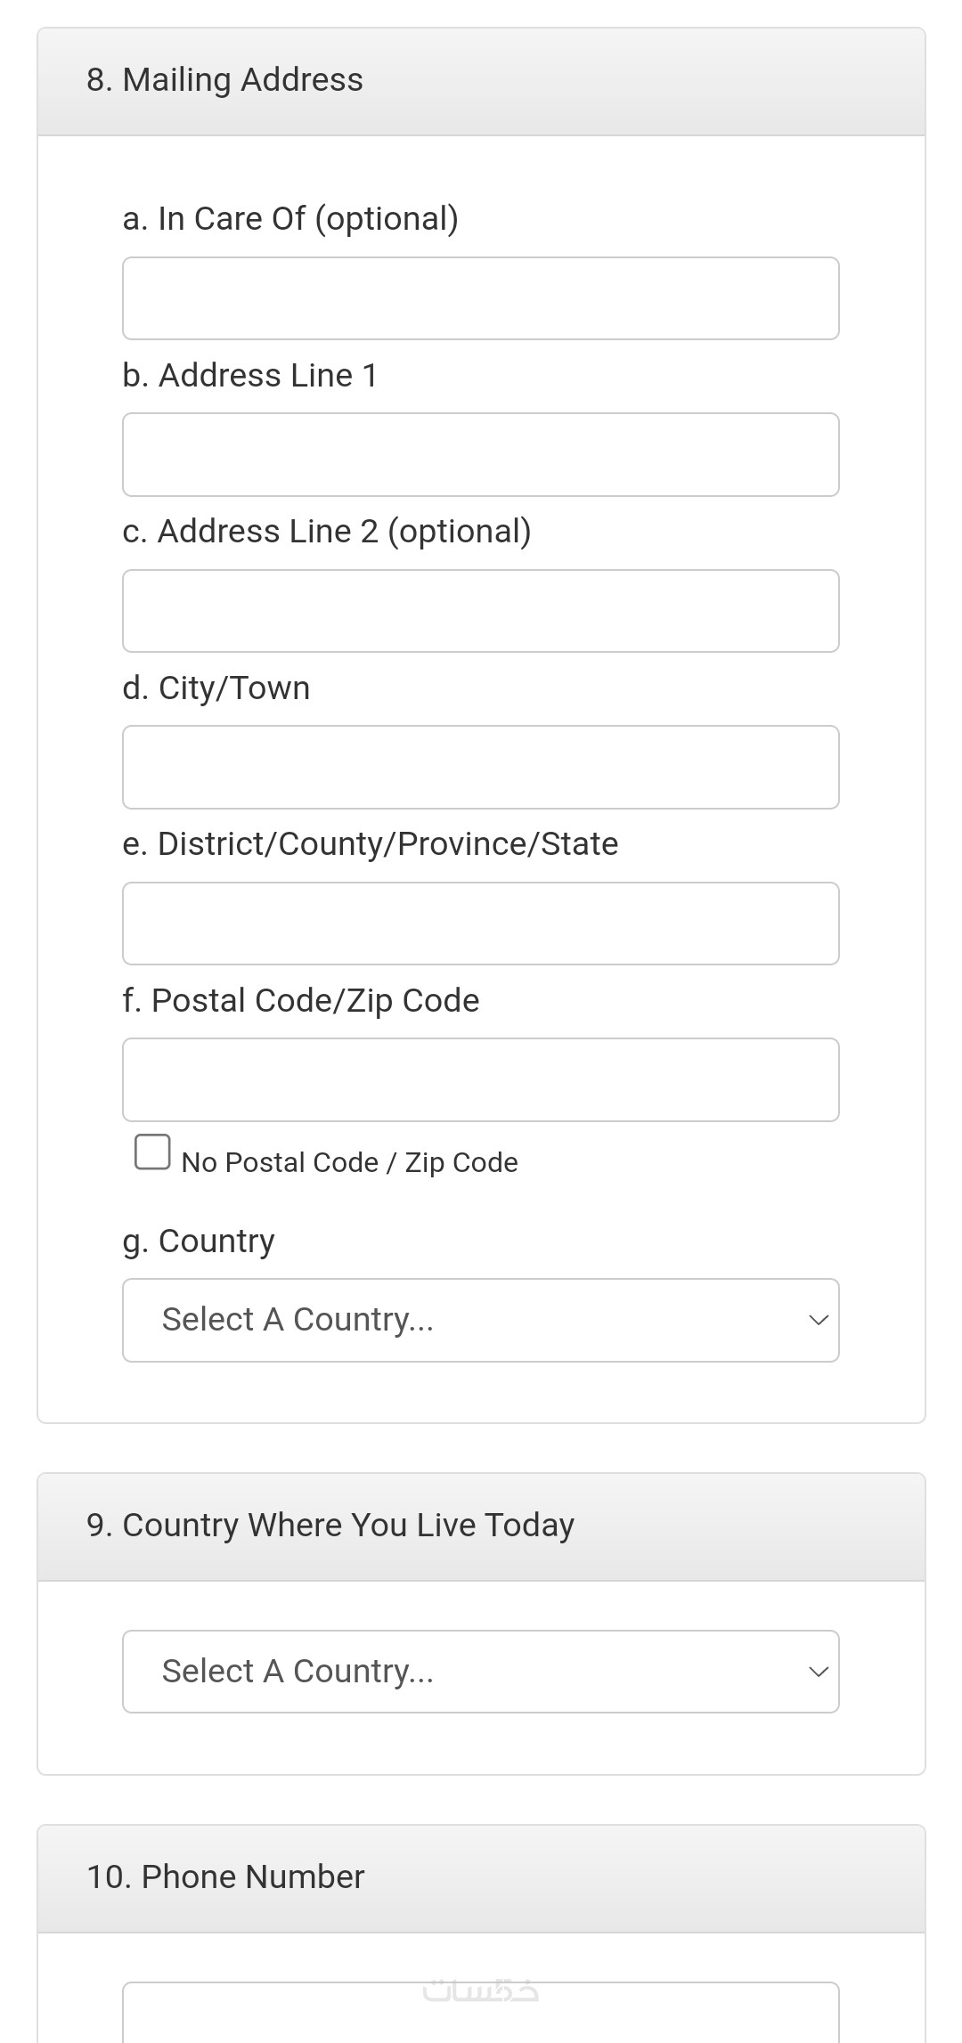Screen dimensions: 962x2043
Task: Click the 'a. In Care Of (optional)' label
Action: pyautogui.click(x=290, y=219)
